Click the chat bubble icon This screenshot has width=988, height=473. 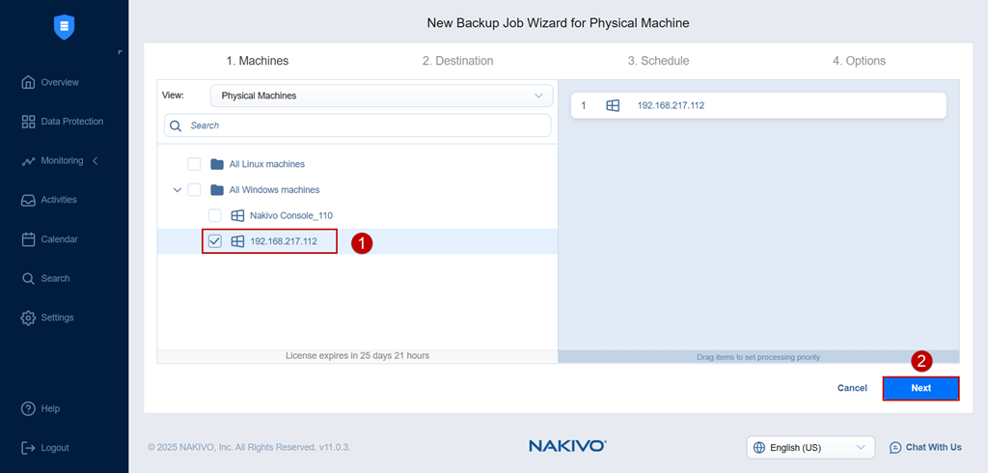point(895,447)
